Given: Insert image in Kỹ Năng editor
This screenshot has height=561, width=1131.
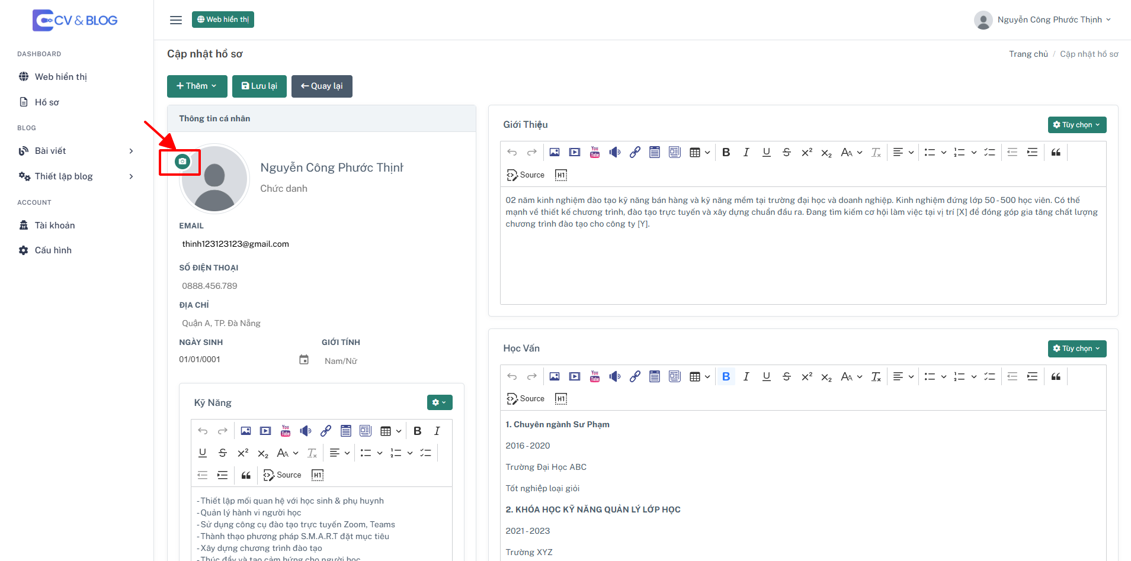Looking at the screenshot, I should (x=245, y=431).
